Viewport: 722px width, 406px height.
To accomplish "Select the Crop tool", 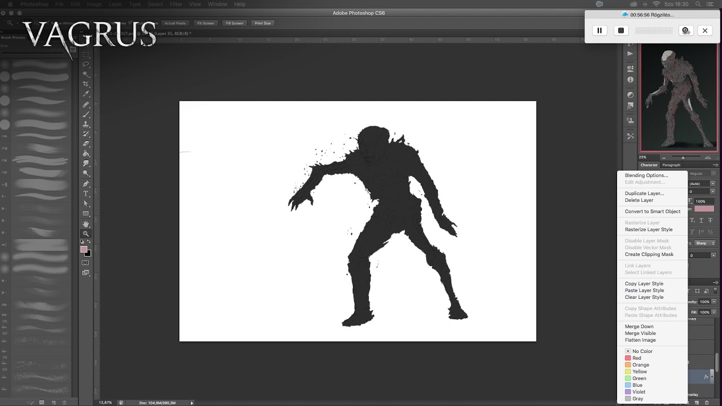I will pos(86,84).
